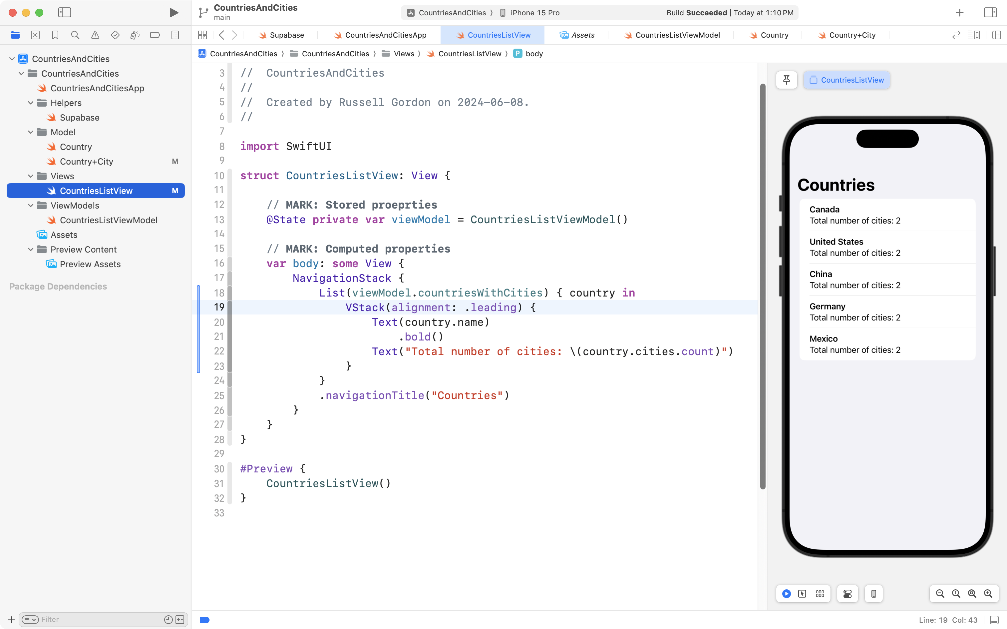Toggle the left navigator sidebar
This screenshot has width=1007, height=629.
click(65, 12)
